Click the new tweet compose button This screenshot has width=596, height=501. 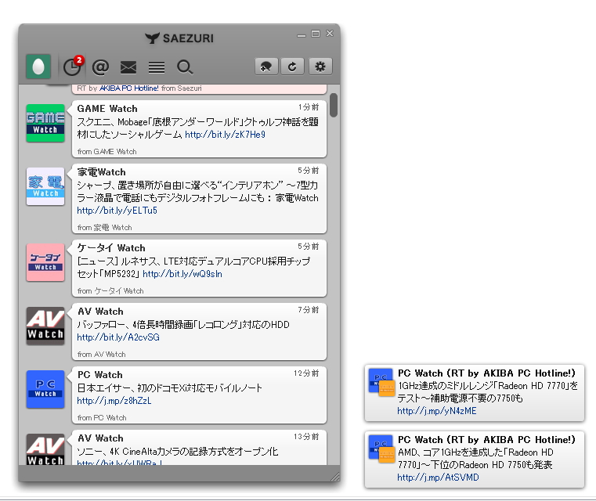pos(266,67)
